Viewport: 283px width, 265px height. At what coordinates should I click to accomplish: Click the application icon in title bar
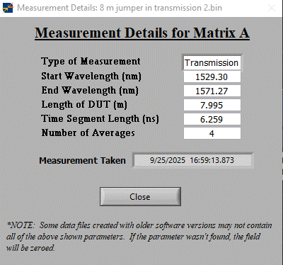tap(8, 8)
